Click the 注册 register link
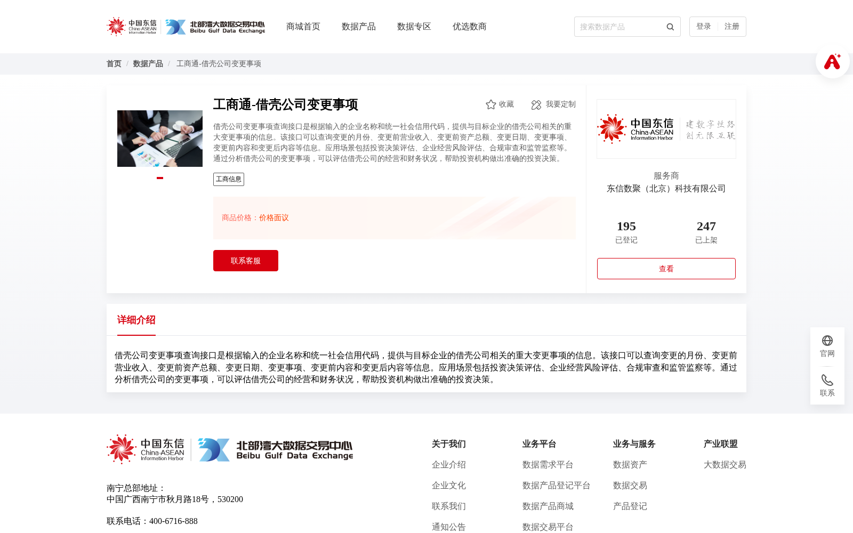Screen dimensions: 853x533 (732, 27)
